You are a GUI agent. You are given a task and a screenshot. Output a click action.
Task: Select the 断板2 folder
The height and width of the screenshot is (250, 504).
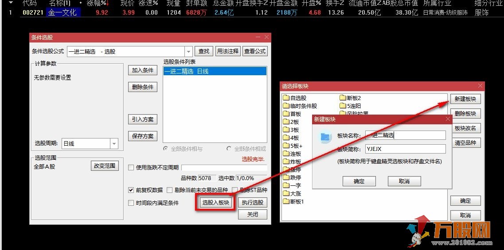(x=350, y=98)
